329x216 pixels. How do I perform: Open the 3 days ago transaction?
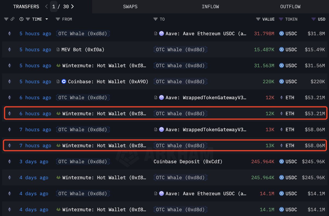pyautogui.click(x=34, y=162)
